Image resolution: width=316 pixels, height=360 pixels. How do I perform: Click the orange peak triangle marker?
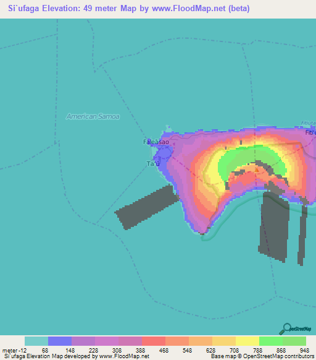point(257,170)
